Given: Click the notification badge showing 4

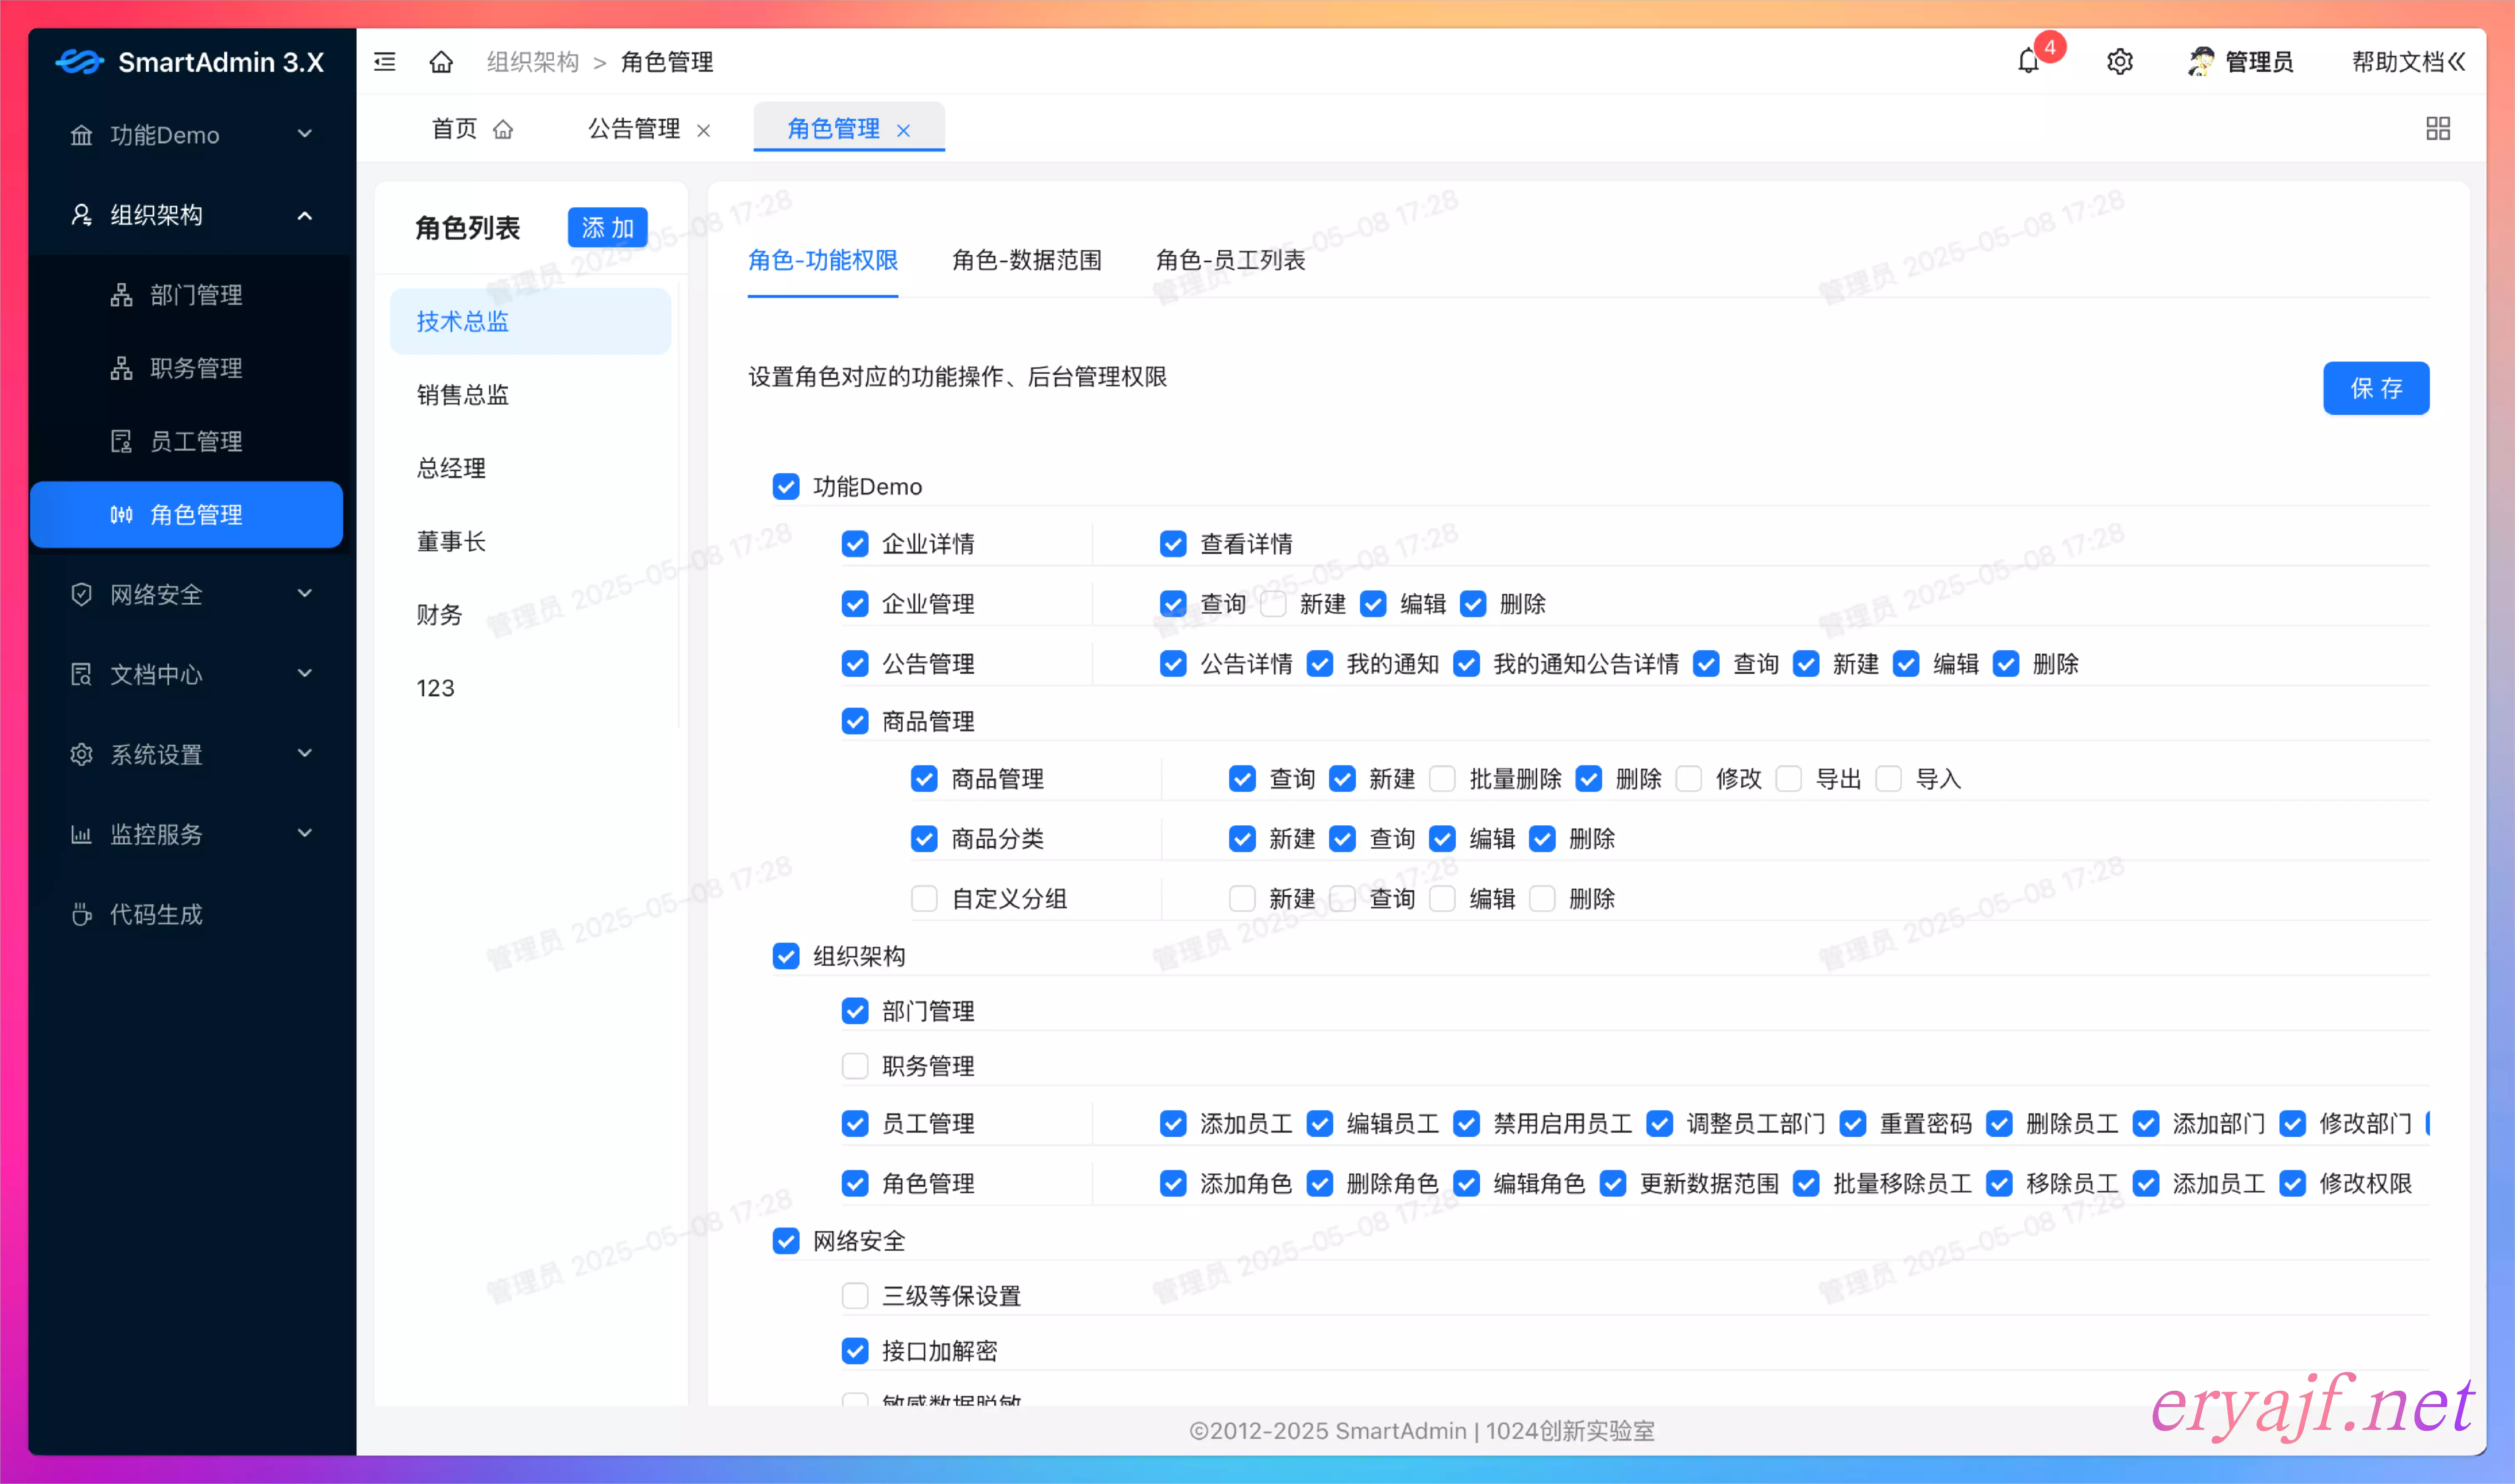Looking at the screenshot, I should [x=2050, y=47].
